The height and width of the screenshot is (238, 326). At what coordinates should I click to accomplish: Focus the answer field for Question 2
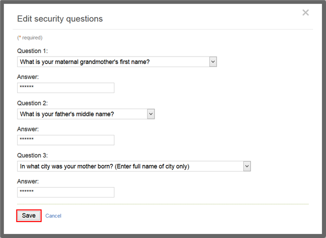66,140
